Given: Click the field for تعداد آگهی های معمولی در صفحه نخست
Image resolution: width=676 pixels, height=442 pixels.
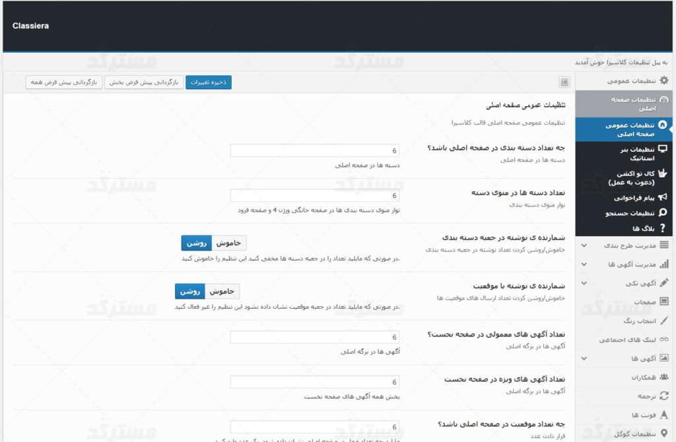Looking at the screenshot, I should pos(315,337).
